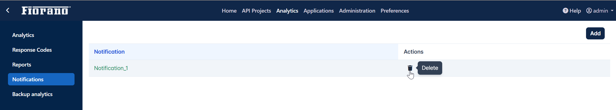Viewport: 616px width, 110px height.
Task: Open Reports in the sidebar
Action: click(x=22, y=65)
